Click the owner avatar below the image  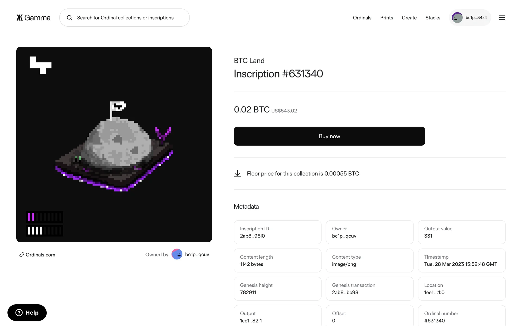177,254
